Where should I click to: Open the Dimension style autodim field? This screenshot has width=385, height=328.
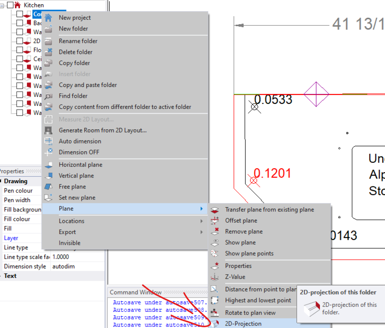pyautogui.click(x=78, y=266)
